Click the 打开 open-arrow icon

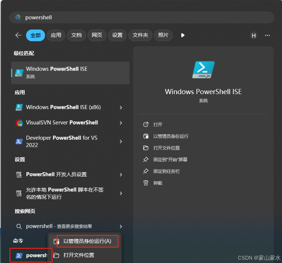tap(146, 124)
